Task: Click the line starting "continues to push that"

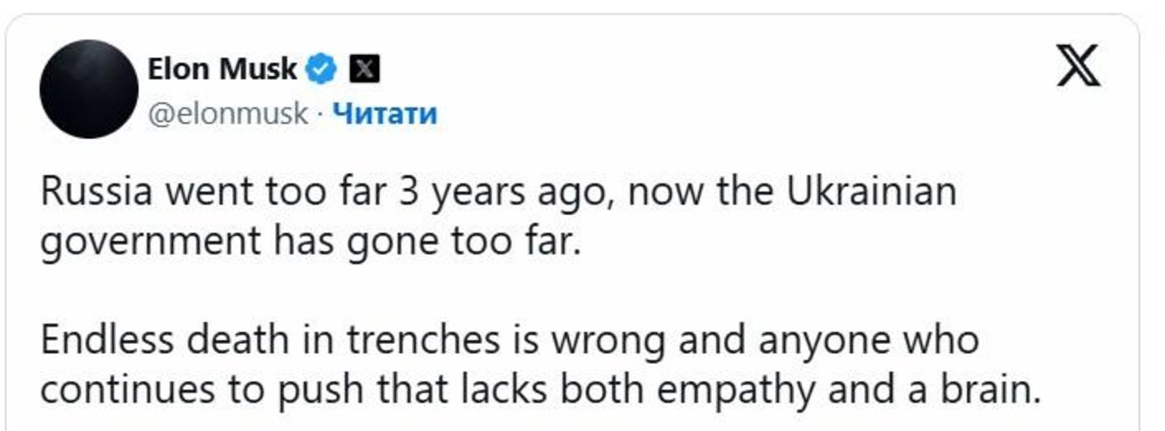Action: click(540, 389)
